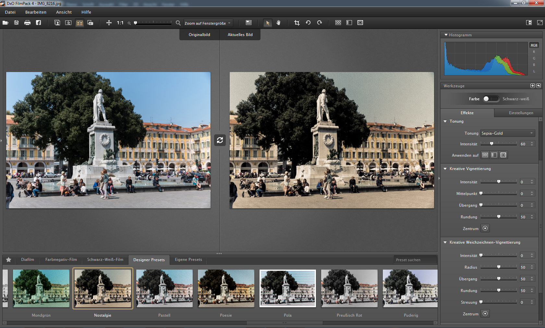Collapse the Kreative Vignettierung section
This screenshot has width=545, height=328.
(445, 169)
